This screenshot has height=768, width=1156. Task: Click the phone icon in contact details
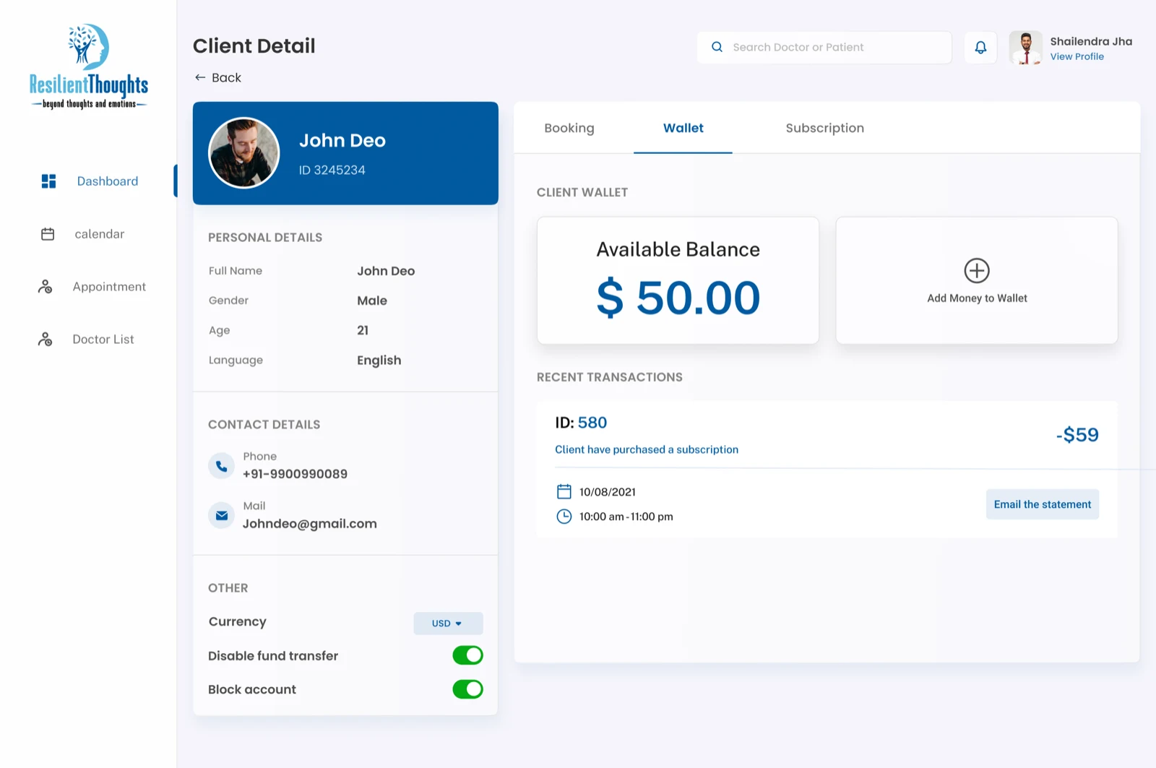point(222,466)
